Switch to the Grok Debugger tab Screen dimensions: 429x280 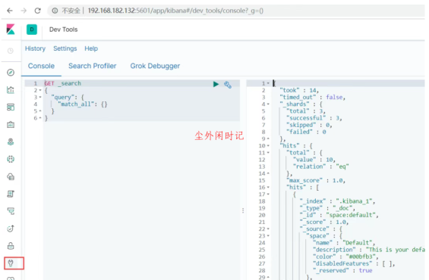(x=155, y=66)
